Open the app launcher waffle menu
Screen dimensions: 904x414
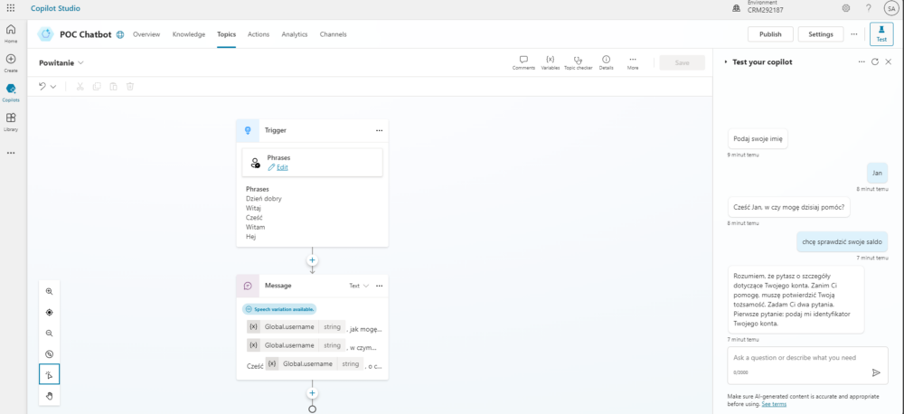pos(10,8)
